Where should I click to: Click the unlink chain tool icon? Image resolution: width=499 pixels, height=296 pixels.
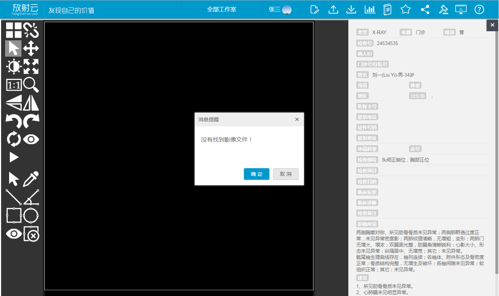pyautogui.click(x=31, y=30)
